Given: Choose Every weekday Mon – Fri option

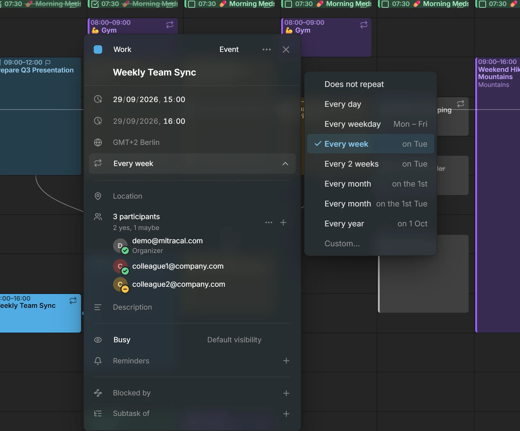Looking at the screenshot, I should pyautogui.click(x=371, y=124).
